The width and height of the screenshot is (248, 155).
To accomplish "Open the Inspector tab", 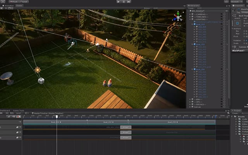I will (x=236, y=5).
